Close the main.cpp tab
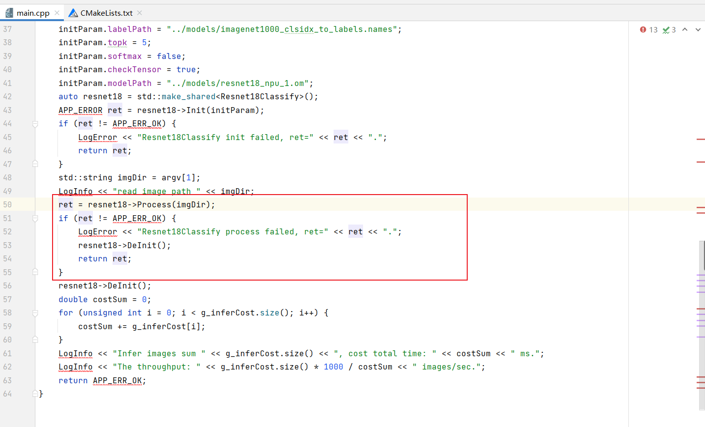Image resolution: width=705 pixels, height=427 pixels. point(57,13)
